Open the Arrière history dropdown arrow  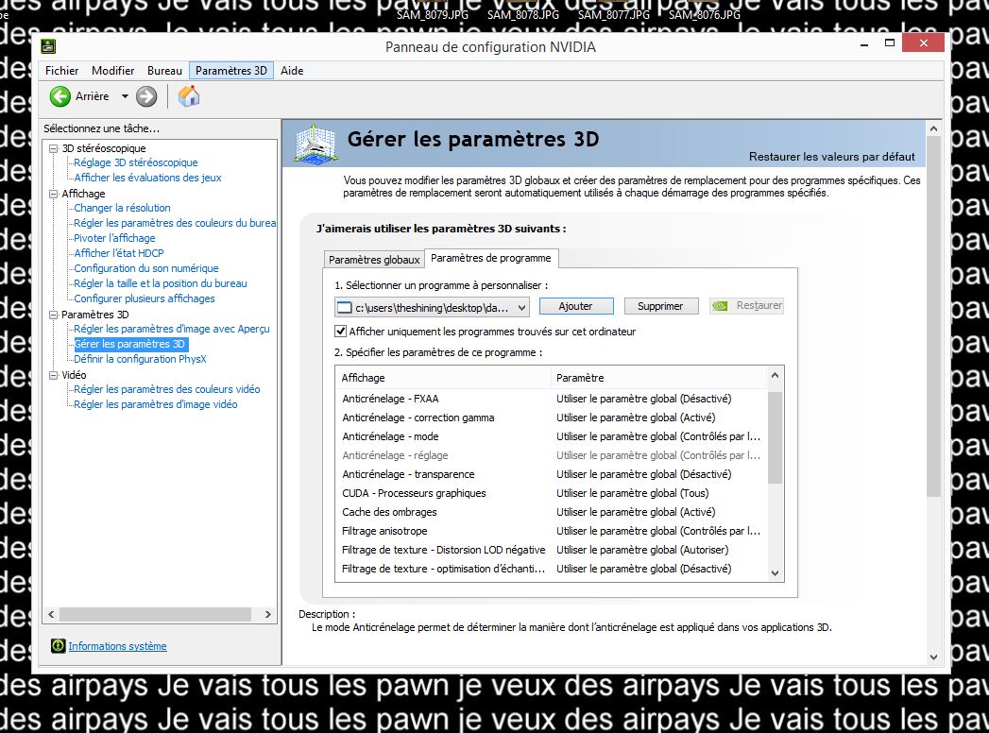pos(125,96)
